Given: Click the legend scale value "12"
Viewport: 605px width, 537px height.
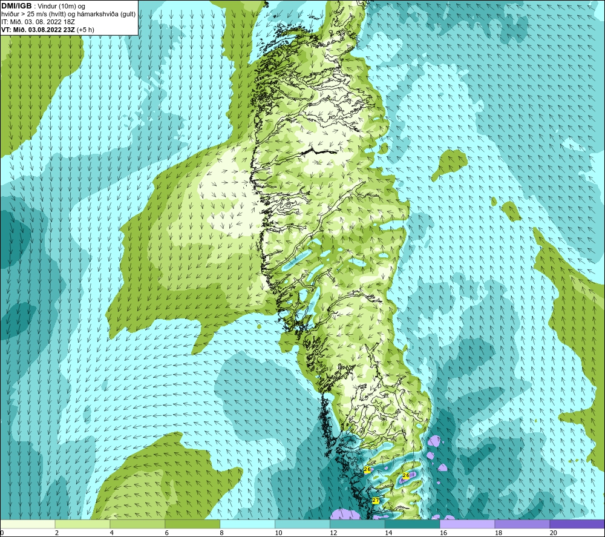Looking at the screenshot, I should [333, 533].
